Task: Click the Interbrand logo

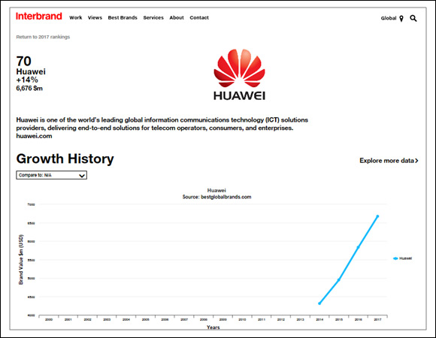Action: coord(39,17)
